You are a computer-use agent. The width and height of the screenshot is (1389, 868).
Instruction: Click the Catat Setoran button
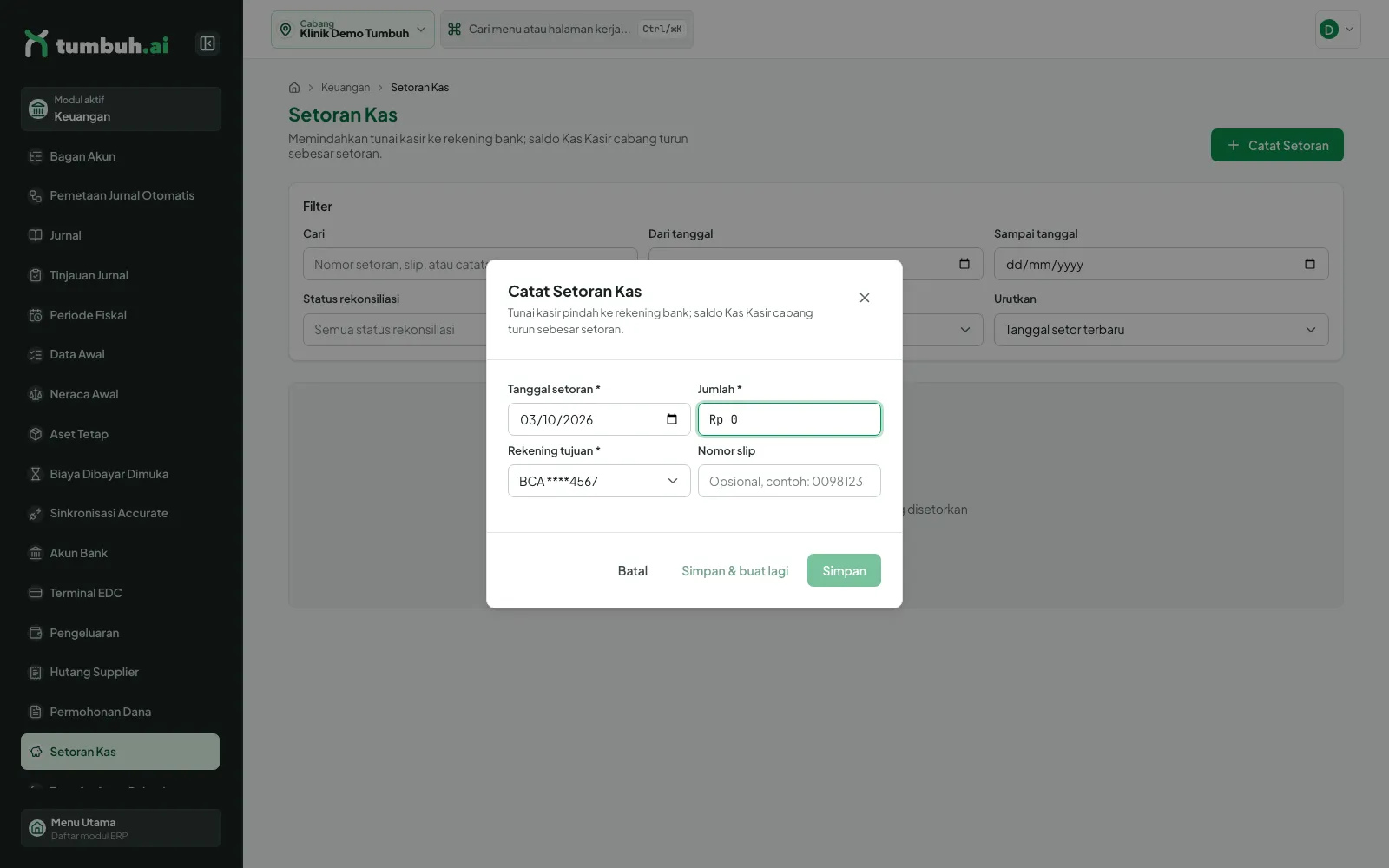pos(1277,145)
